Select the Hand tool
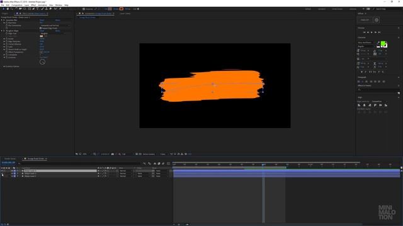Viewport: 403px width, 226px height. [8, 9]
